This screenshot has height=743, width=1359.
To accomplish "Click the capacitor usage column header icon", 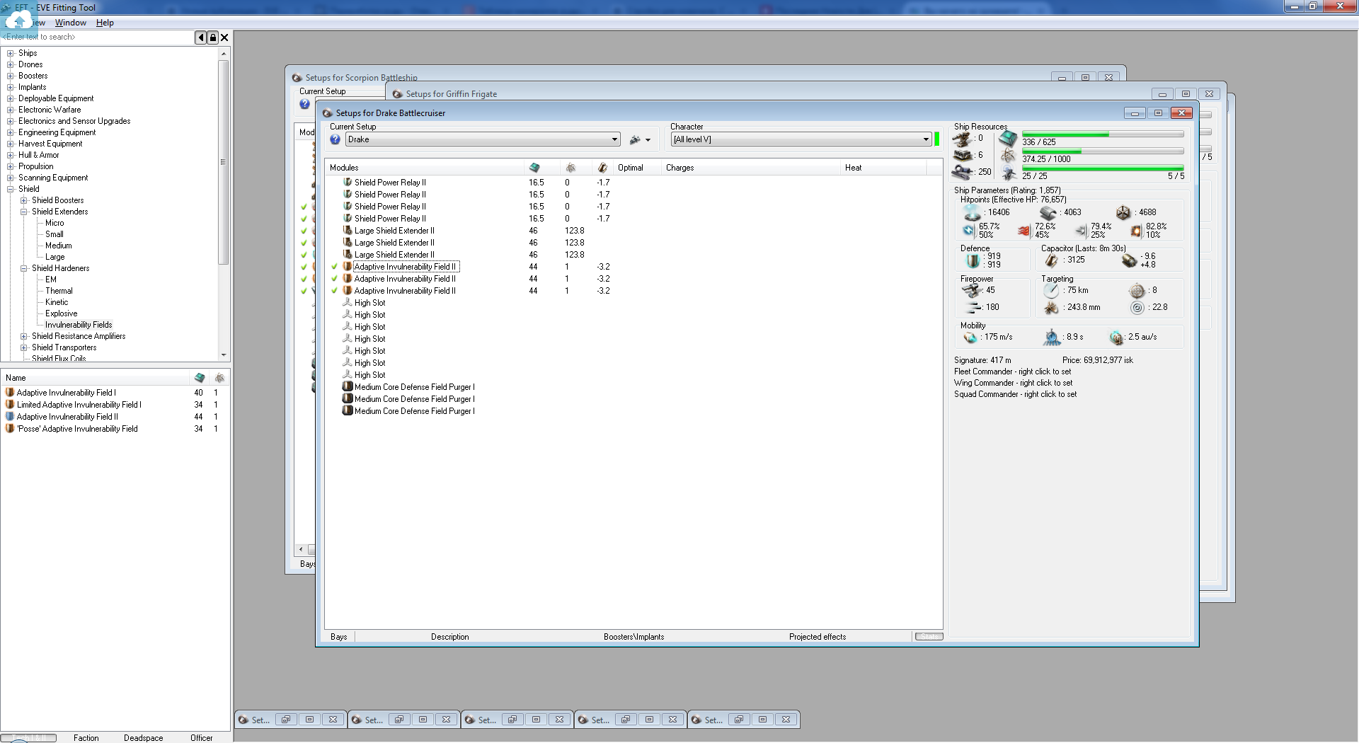I will coord(602,168).
